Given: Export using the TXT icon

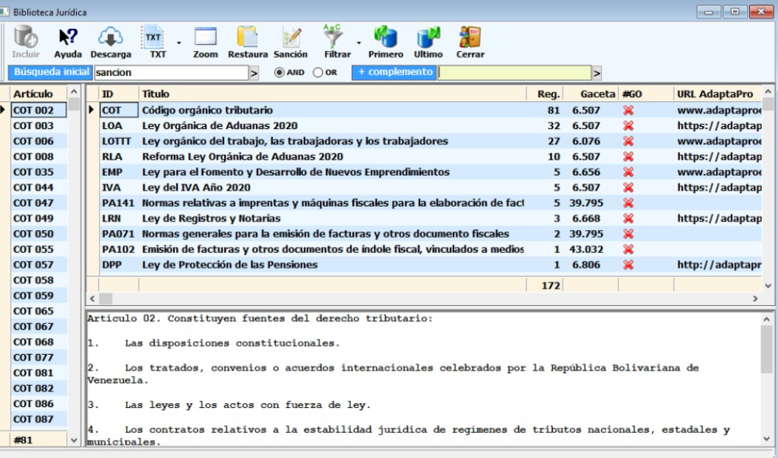Looking at the screenshot, I should click(x=154, y=37).
